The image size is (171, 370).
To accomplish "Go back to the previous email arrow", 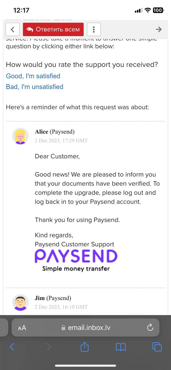I will coord(12,29).
